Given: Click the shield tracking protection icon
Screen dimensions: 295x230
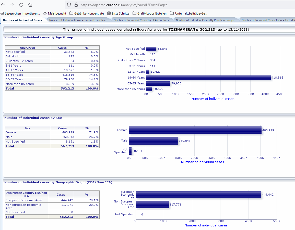Looking at the screenshot, I should coord(69,5).
